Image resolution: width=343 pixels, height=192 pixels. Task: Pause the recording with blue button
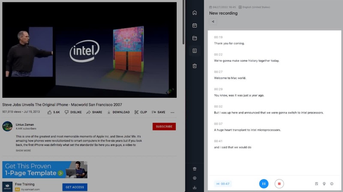pyautogui.click(x=264, y=184)
